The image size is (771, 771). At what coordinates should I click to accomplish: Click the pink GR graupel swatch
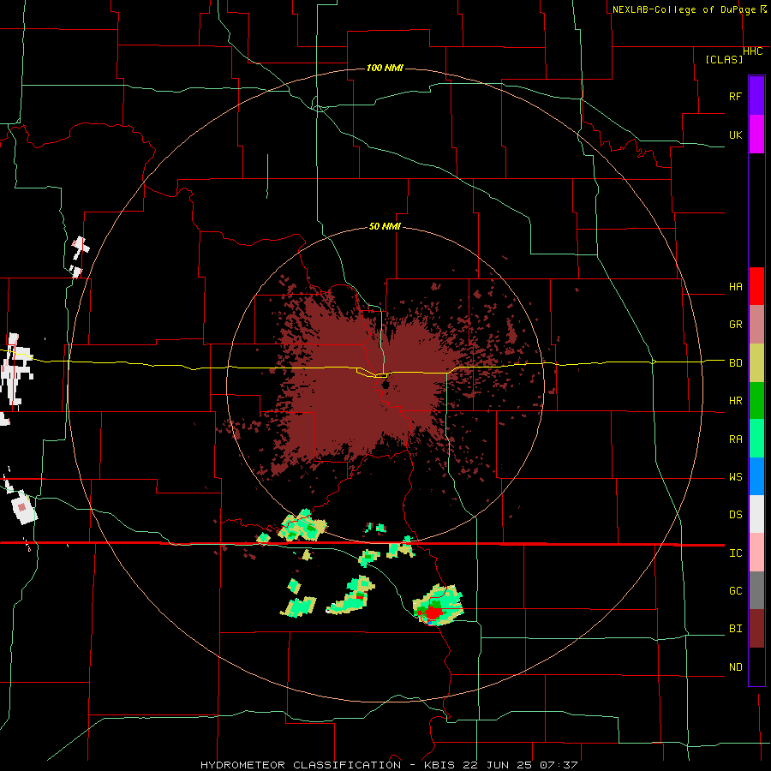pyautogui.click(x=756, y=325)
